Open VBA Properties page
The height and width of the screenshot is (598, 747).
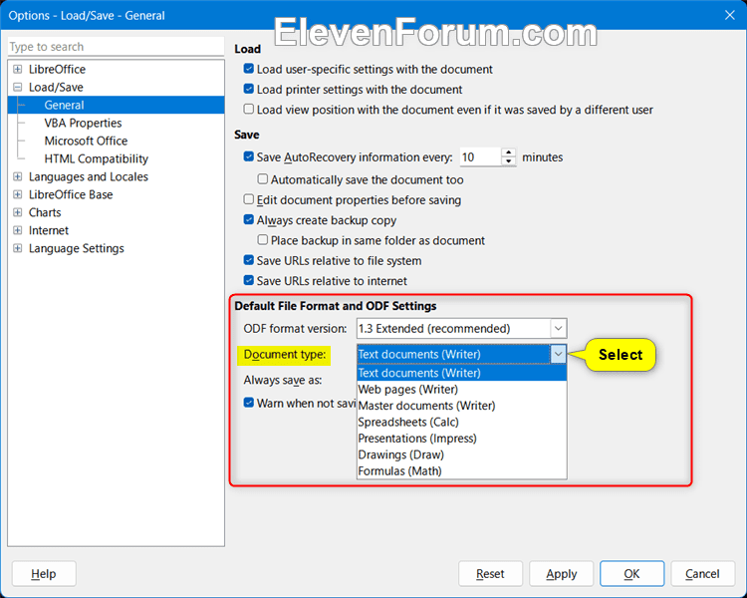(x=83, y=123)
